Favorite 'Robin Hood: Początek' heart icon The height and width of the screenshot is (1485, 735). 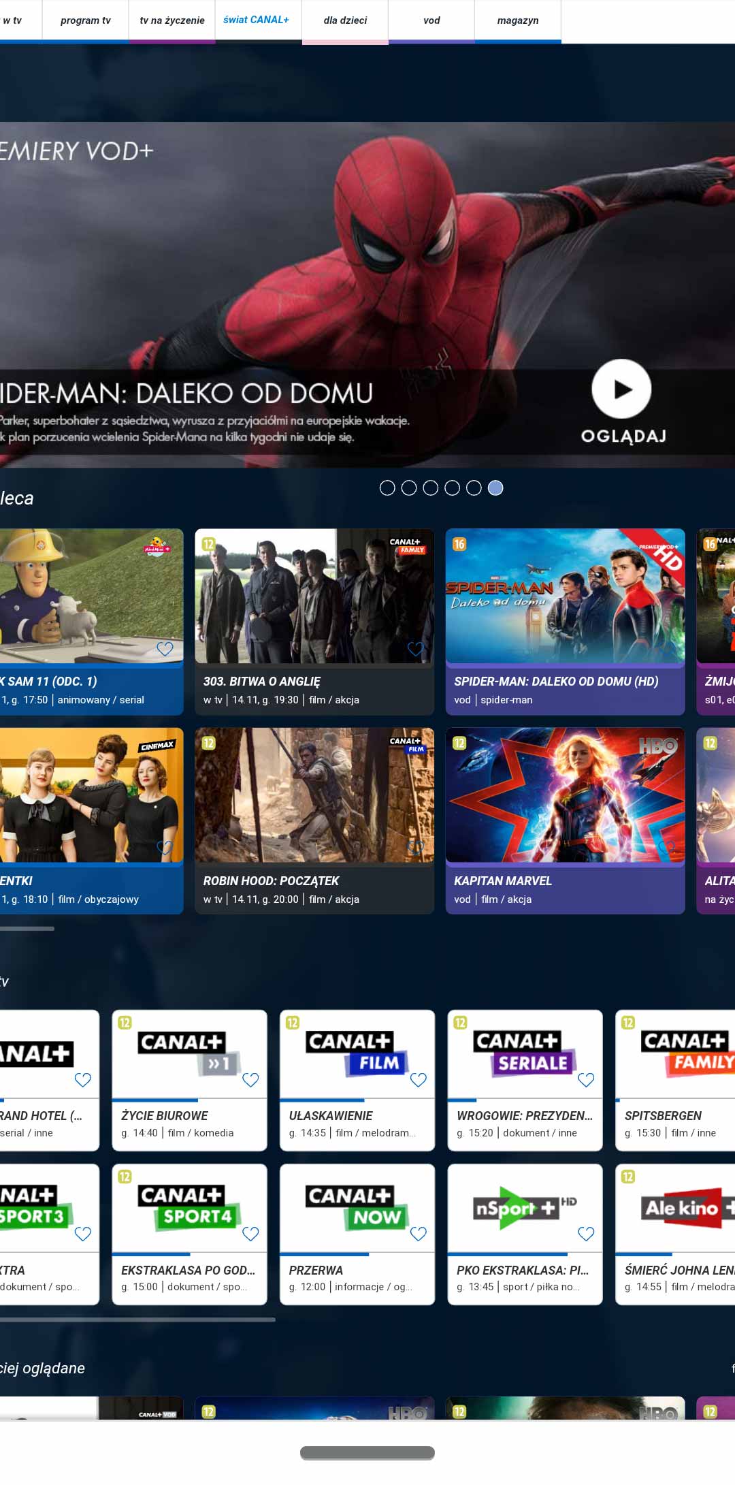[415, 848]
